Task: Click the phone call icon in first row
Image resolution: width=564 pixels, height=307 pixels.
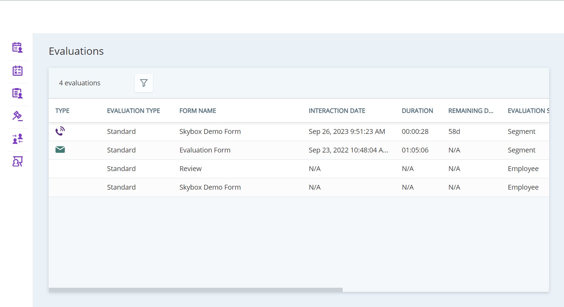Action: tap(60, 131)
